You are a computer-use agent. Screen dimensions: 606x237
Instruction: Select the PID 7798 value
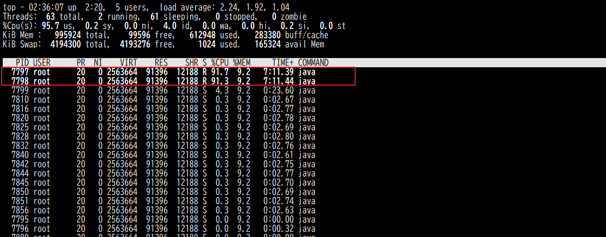[x=20, y=81]
